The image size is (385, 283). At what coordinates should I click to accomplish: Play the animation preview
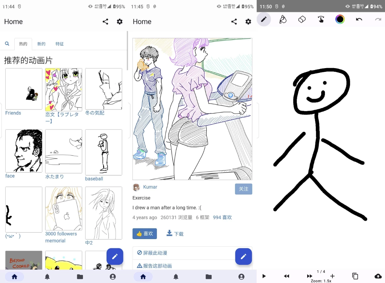(x=264, y=276)
